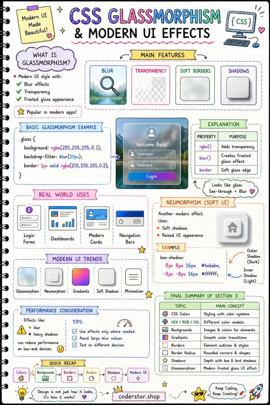Select the Soft Shadows trend tile
Screen dimensions: 270x405
coord(107,277)
